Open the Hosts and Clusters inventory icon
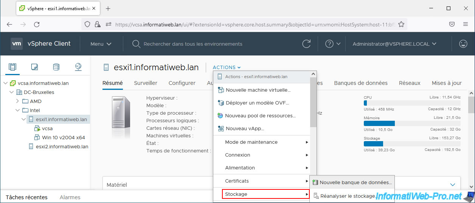475x203 pixels. 12,67
